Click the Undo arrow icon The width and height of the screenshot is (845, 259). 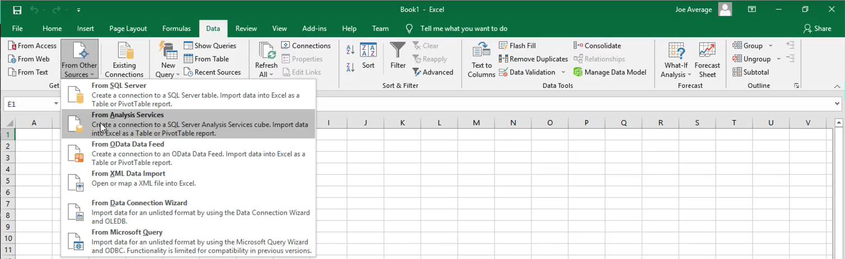(x=34, y=10)
